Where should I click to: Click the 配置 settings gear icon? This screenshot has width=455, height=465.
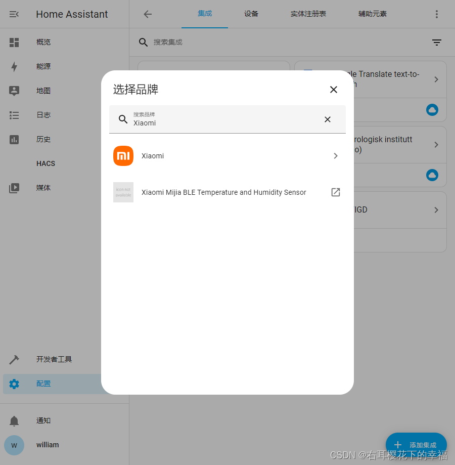click(x=14, y=384)
